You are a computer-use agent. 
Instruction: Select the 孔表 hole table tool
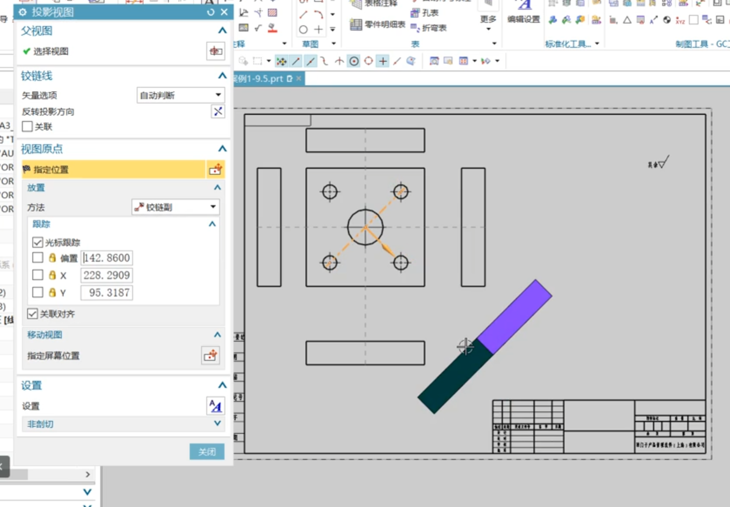pos(424,13)
